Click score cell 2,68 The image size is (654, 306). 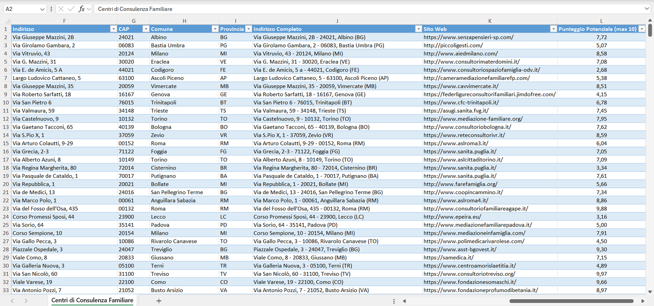pos(601,70)
